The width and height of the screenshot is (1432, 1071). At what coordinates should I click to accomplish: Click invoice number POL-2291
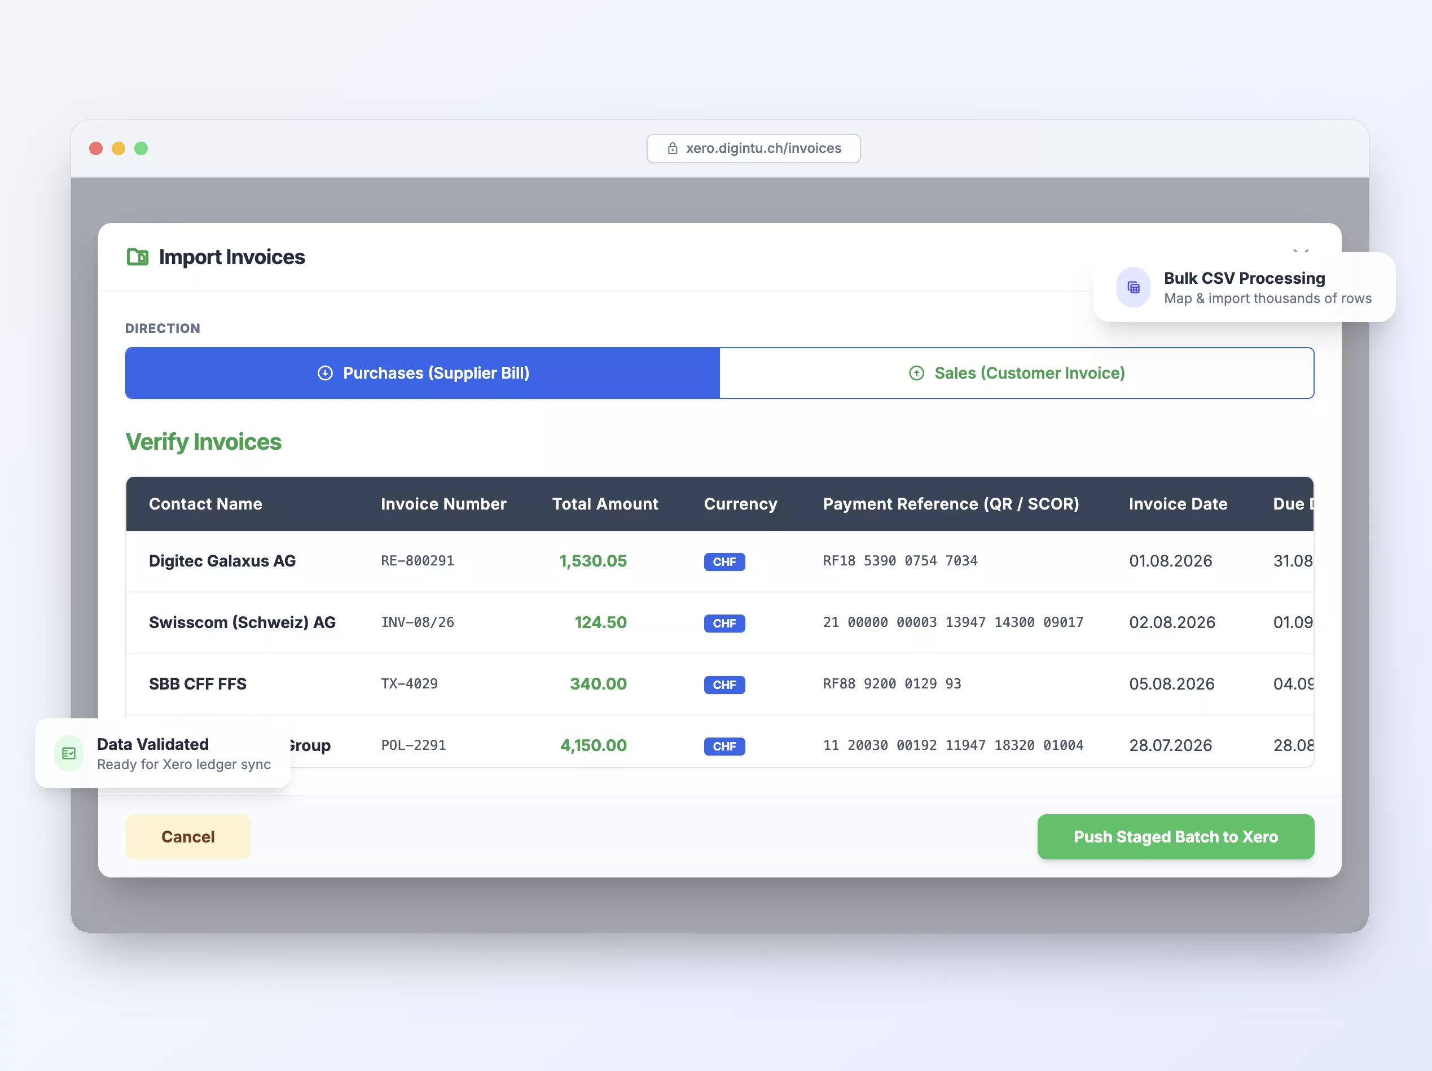[x=413, y=745]
